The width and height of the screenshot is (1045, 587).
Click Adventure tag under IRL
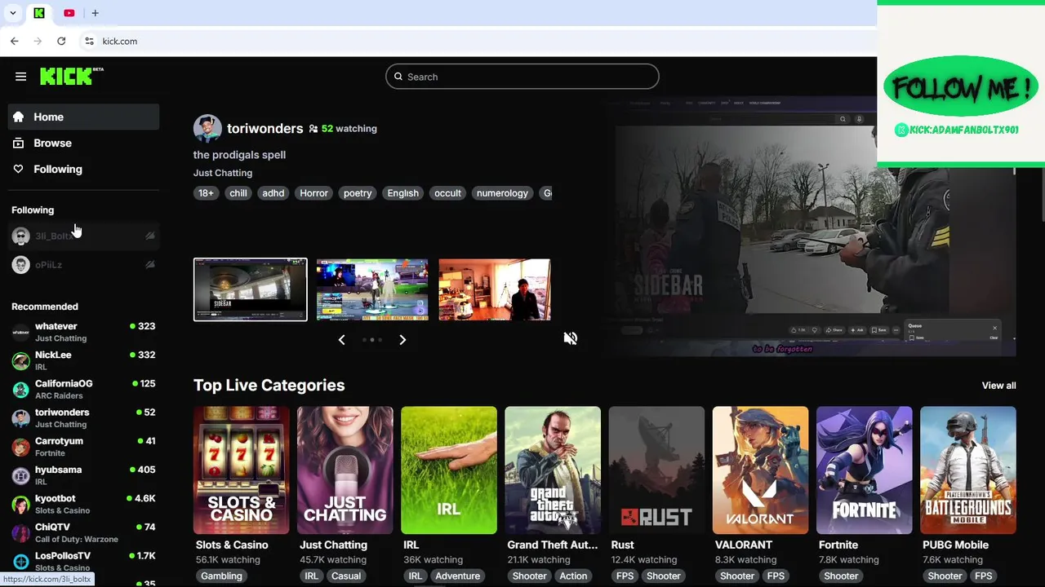click(x=457, y=576)
